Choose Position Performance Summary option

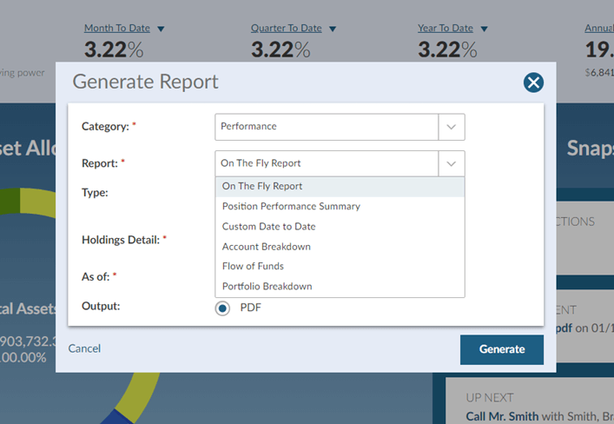tap(340, 207)
